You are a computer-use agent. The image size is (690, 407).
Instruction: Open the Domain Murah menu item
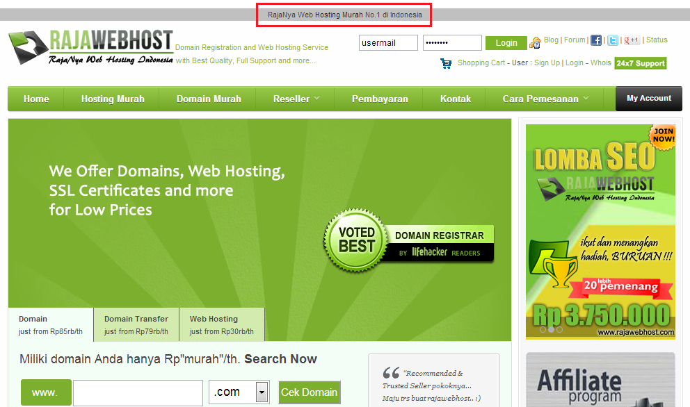[209, 99]
